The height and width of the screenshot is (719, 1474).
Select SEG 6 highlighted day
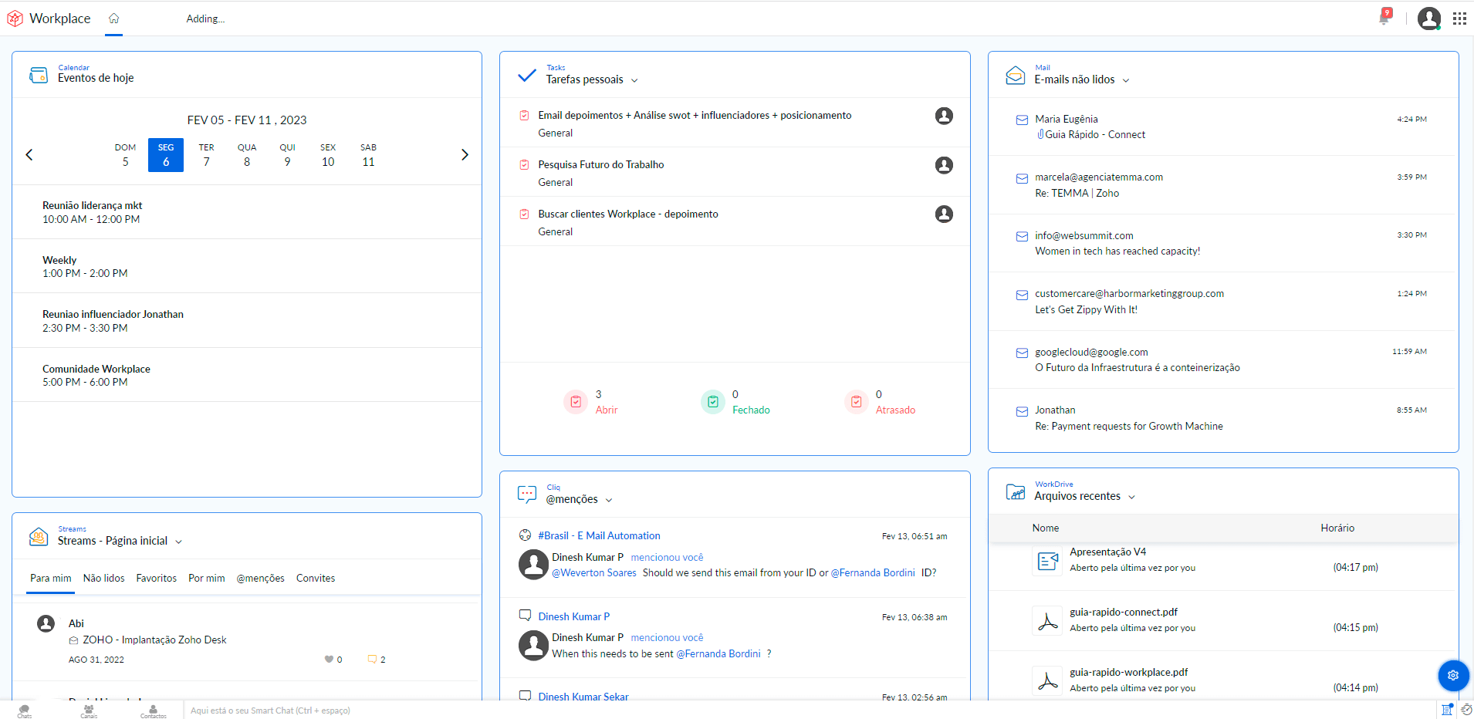point(166,155)
